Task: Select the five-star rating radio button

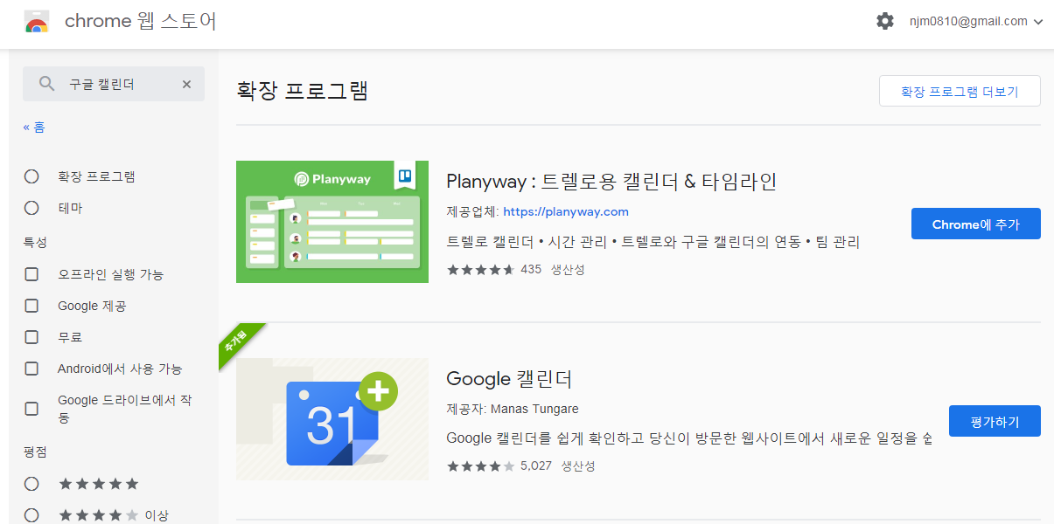Action: [32, 484]
